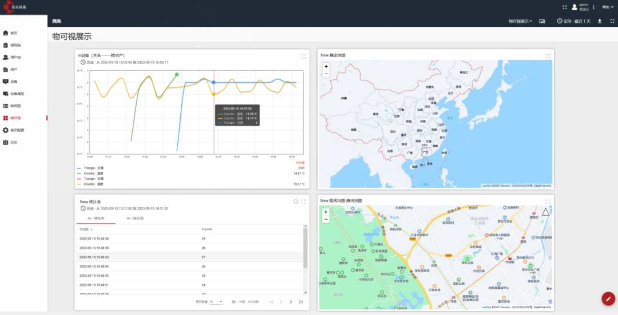This screenshot has width=618, height=315.
Task: Go to 设备 page in sidebar
Action: [x=14, y=82]
